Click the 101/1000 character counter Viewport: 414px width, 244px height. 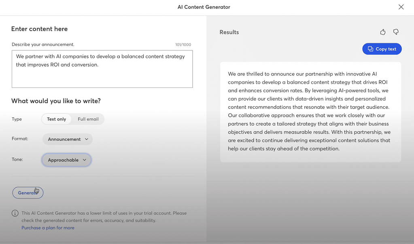183,44
